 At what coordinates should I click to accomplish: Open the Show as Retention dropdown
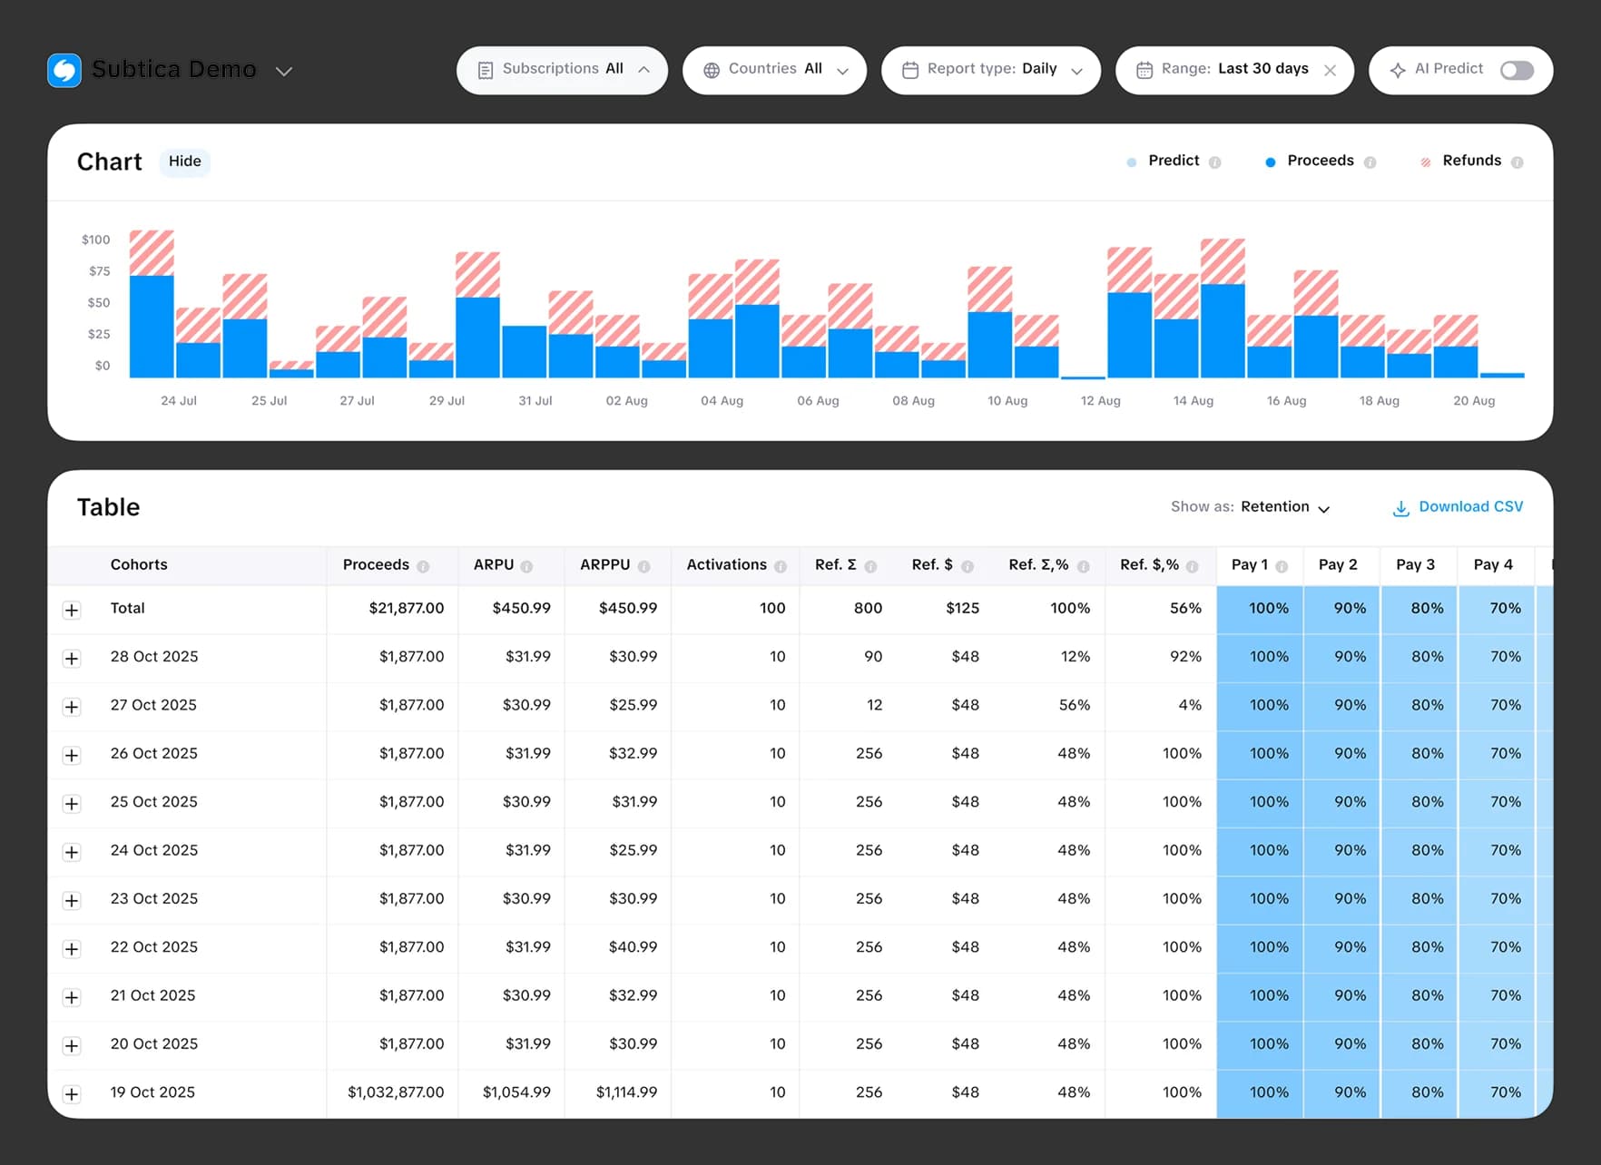click(1285, 507)
